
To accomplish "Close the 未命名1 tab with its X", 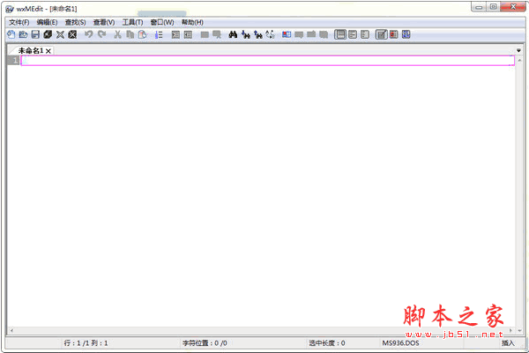I will pyautogui.click(x=48, y=51).
